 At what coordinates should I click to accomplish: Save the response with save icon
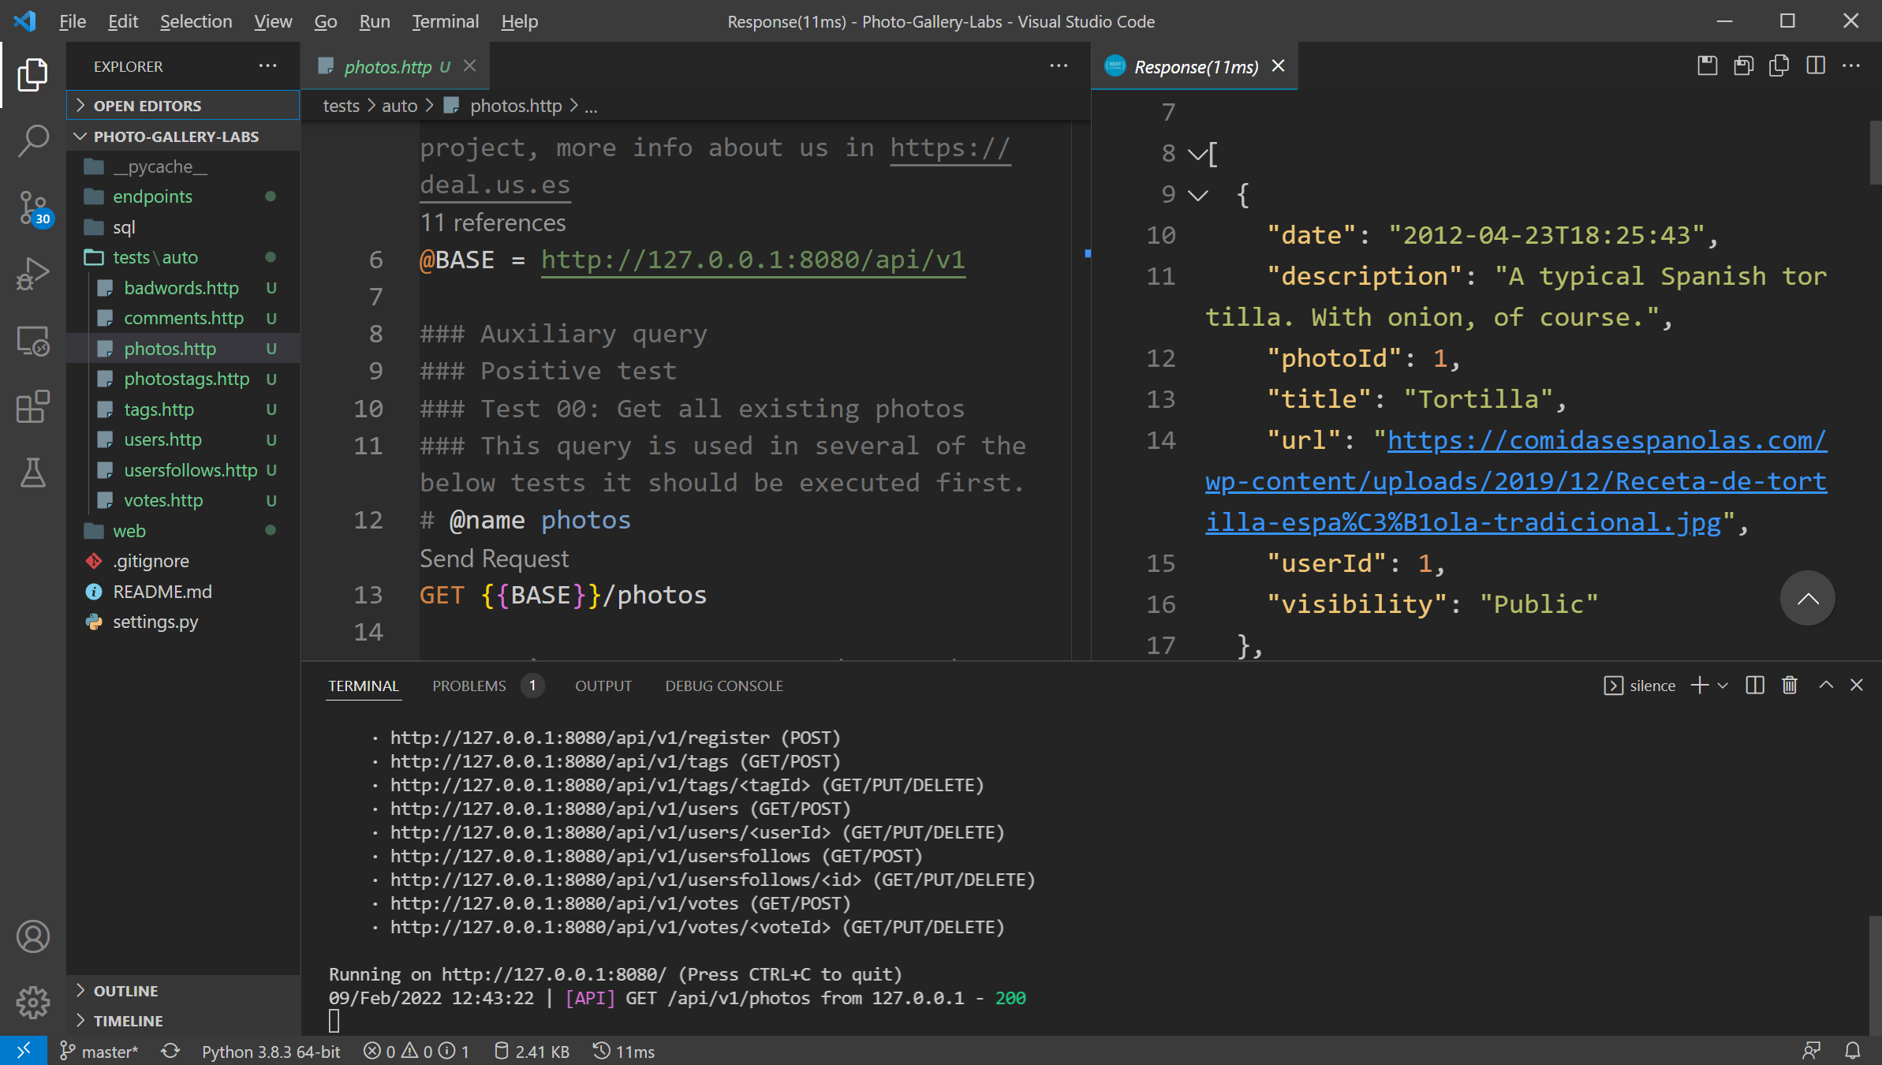(1707, 65)
